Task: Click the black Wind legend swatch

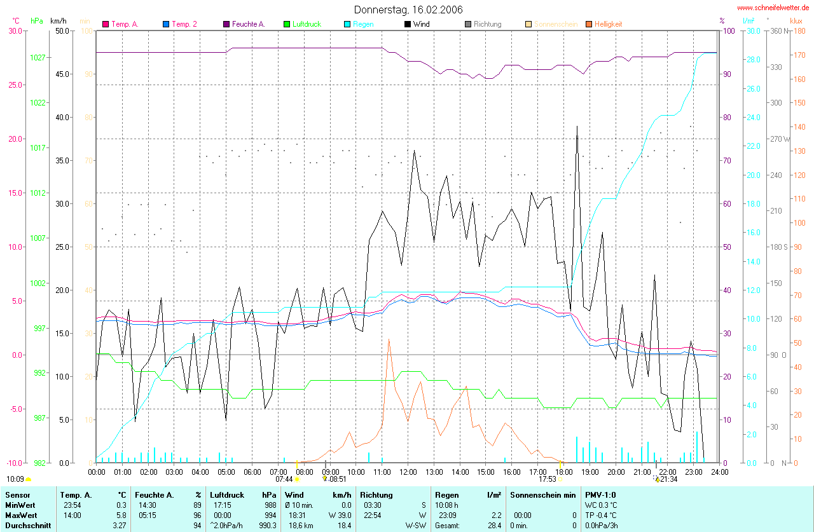Action: [408, 24]
